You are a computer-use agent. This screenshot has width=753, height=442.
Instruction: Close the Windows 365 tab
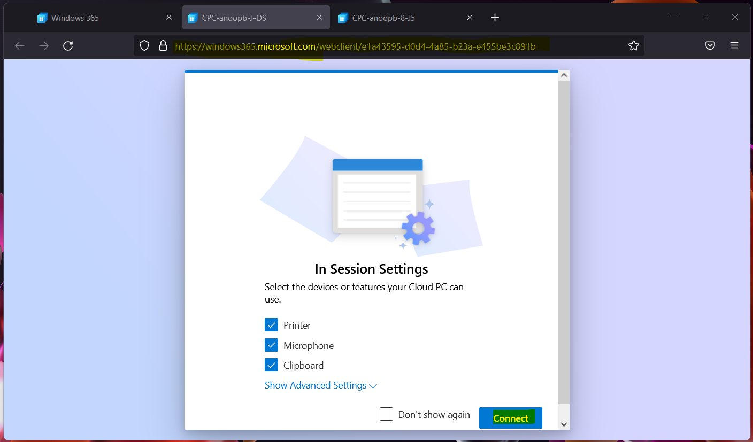169,18
